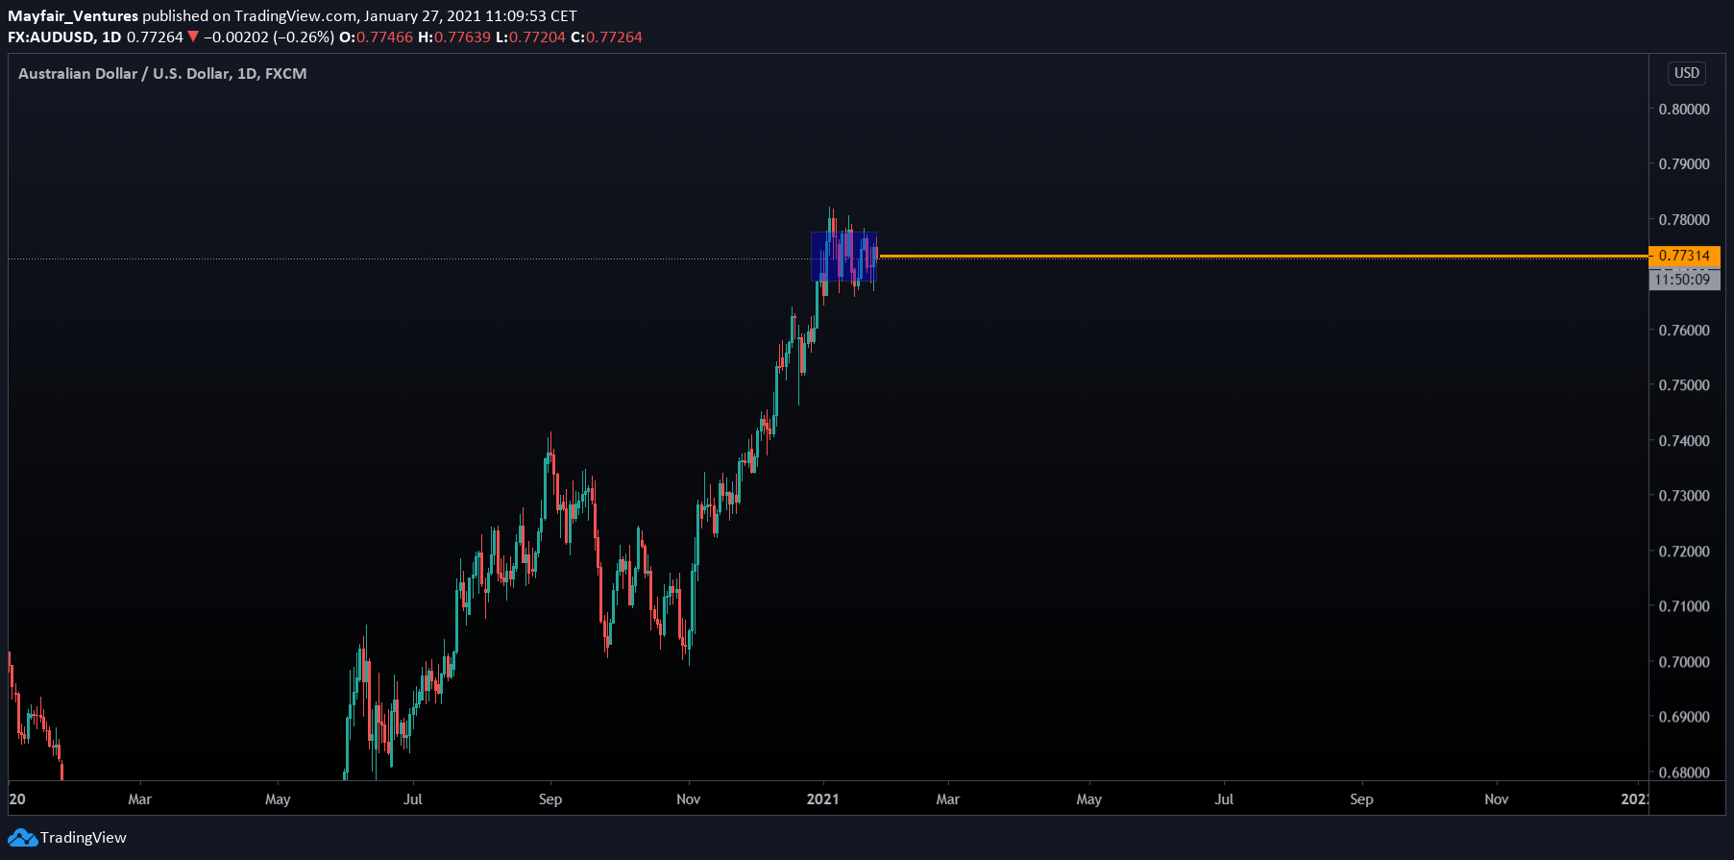The width and height of the screenshot is (1734, 860).
Task: Click the high value H:0.77639
Action: point(454,37)
